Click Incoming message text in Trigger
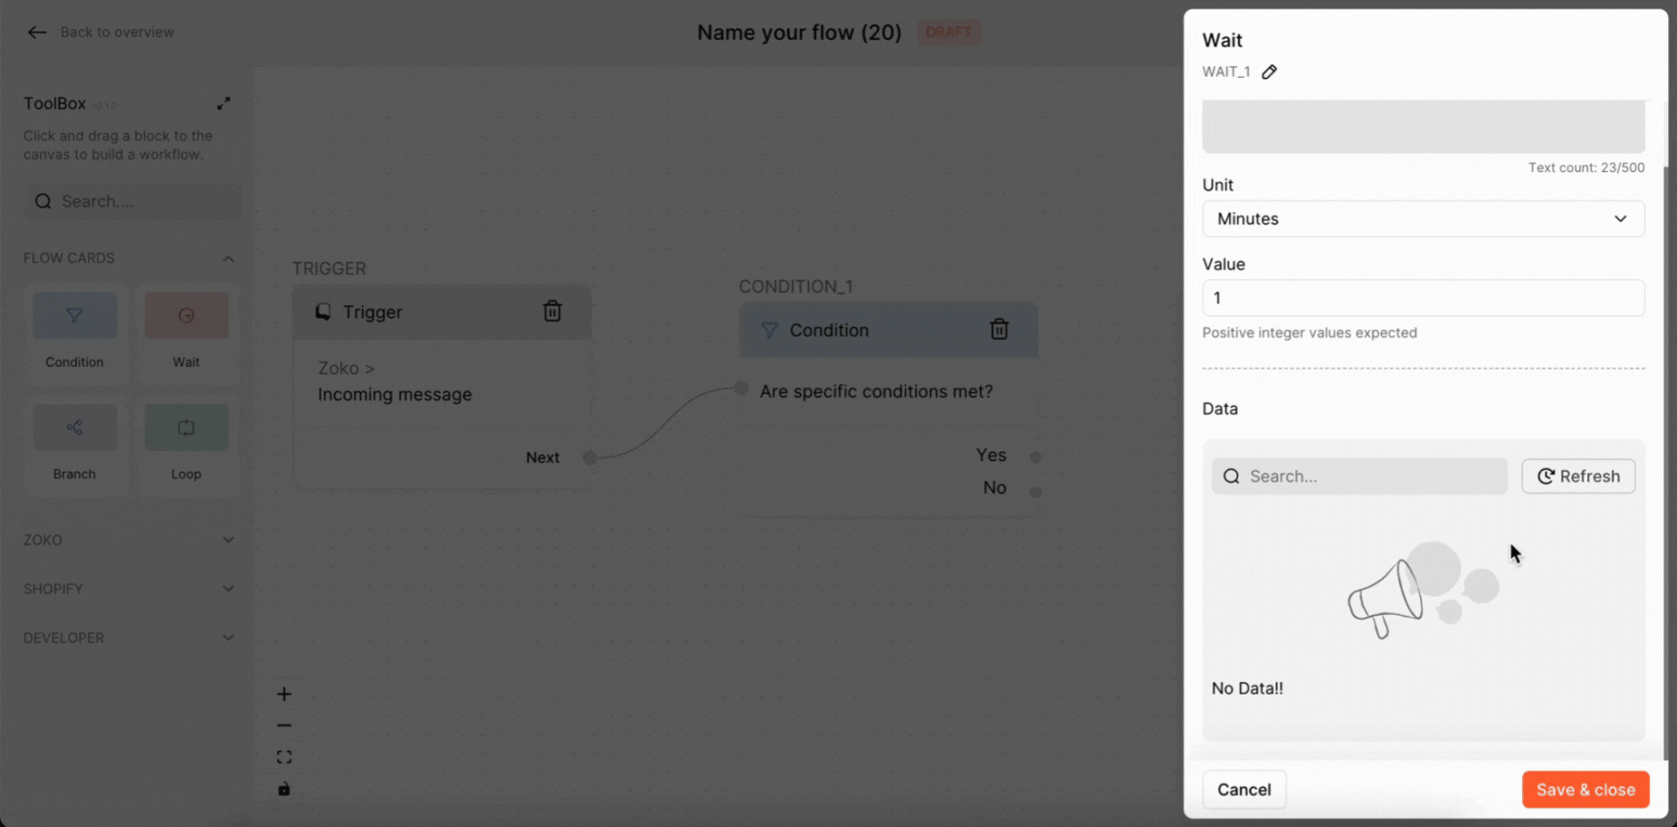Image resolution: width=1677 pixels, height=827 pixels. [x=394, y=395]
